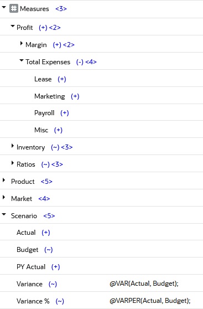The height and width of the screenshot is (309, 203).
Task: Expand the Market dimension arrow
Action: click(x=4, y=197)
